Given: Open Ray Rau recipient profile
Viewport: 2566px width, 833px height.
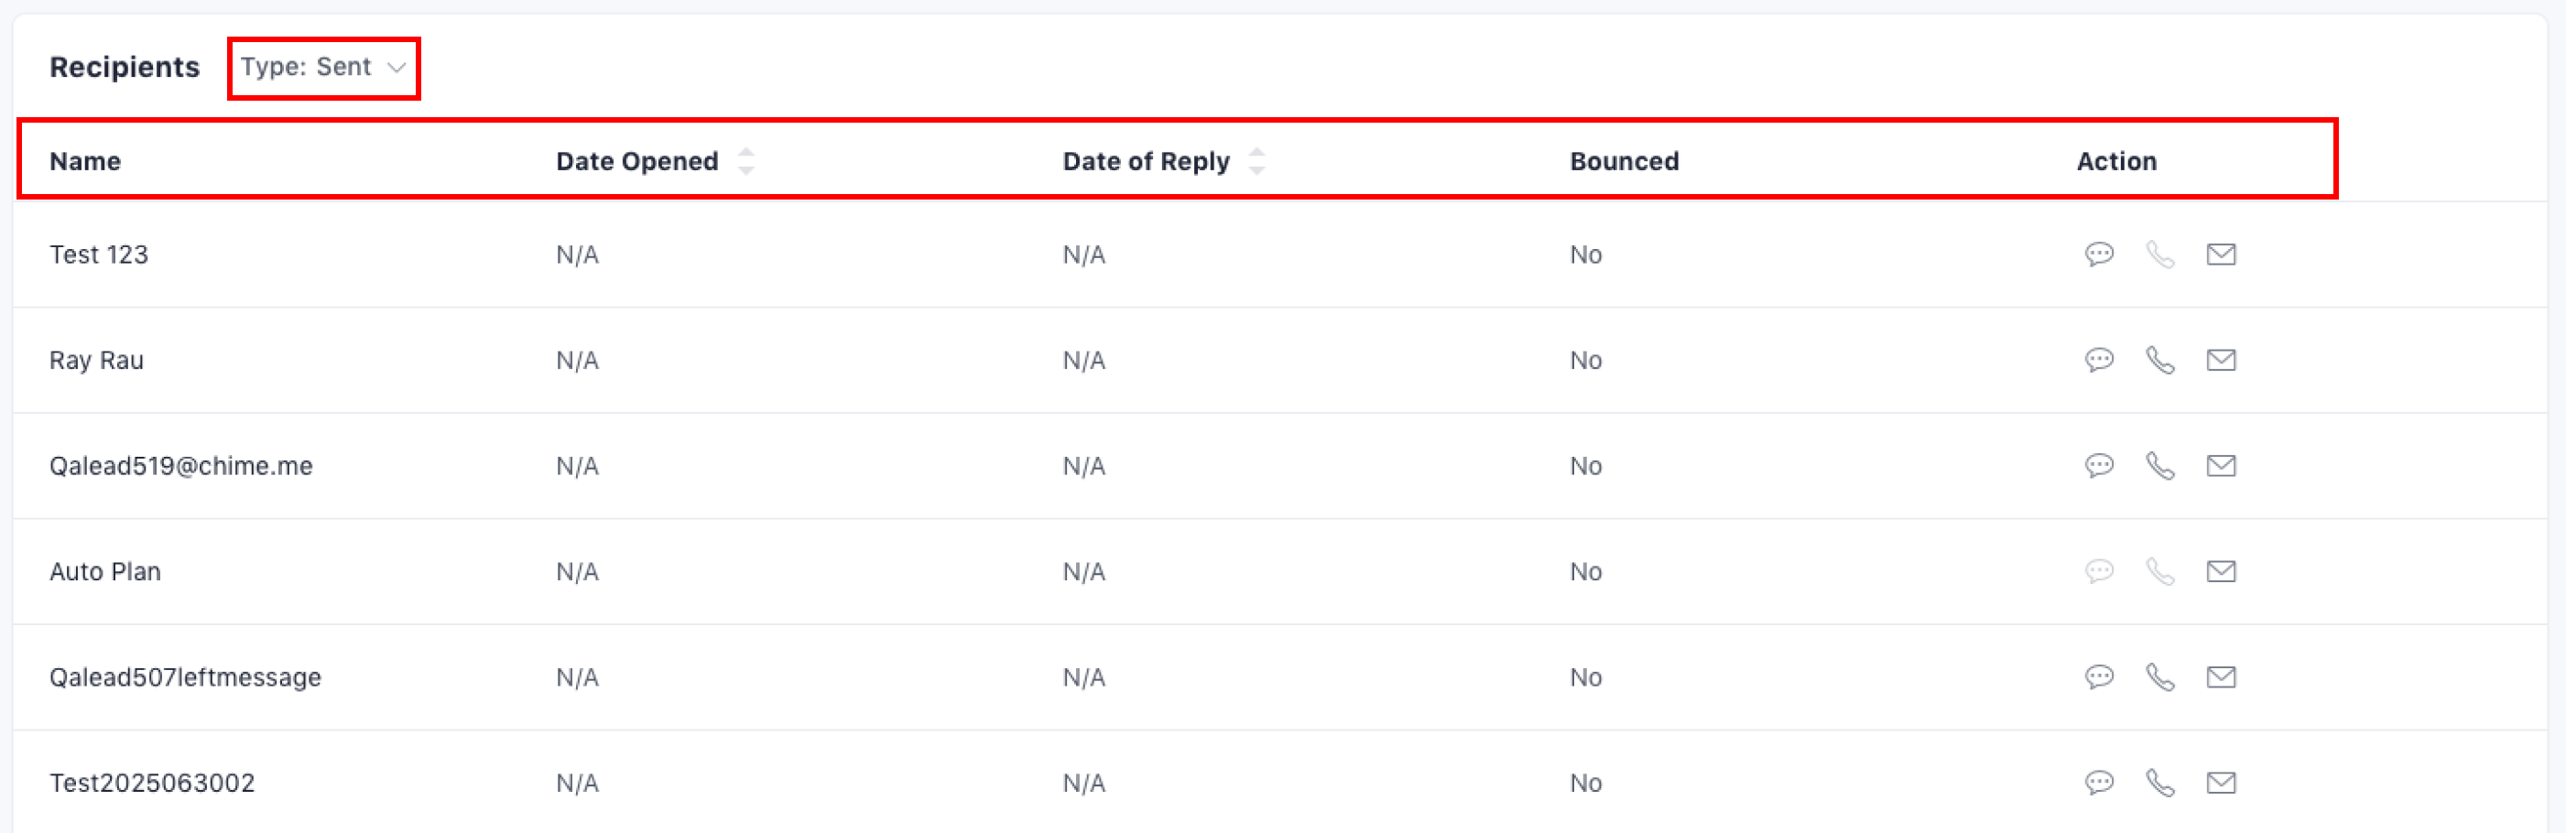Looking at the screenshot, I should click(x=97, y=361).
